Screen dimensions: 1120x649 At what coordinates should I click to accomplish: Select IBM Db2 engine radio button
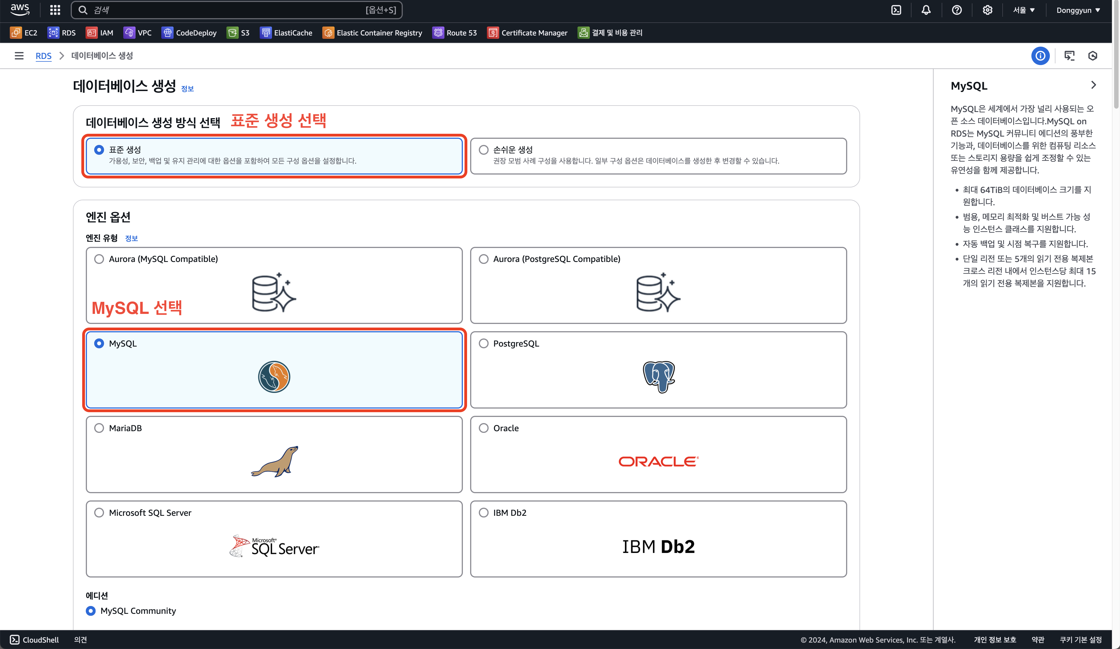click(x=484, y=513)
